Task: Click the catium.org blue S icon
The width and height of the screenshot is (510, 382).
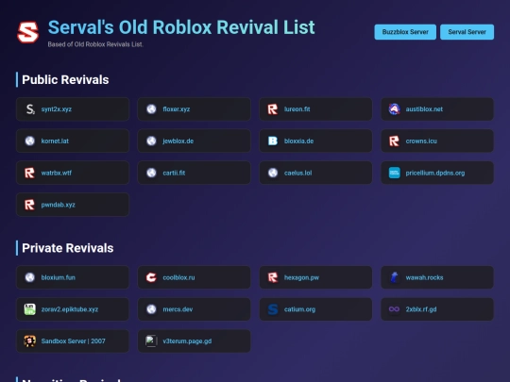Action: (x=273, y=309)
